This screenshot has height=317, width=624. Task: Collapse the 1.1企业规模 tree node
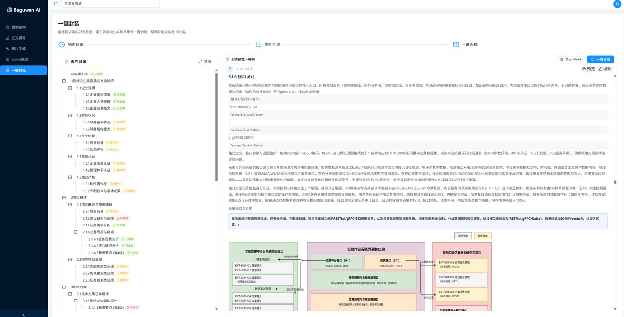tap(70, 88)
